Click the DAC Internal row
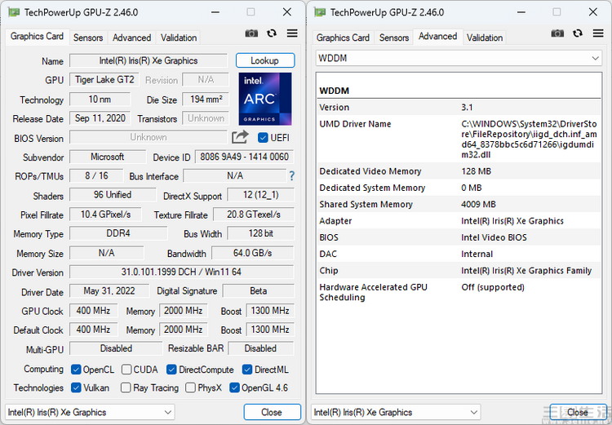The image size is (612, 425). tap(459, 254)
